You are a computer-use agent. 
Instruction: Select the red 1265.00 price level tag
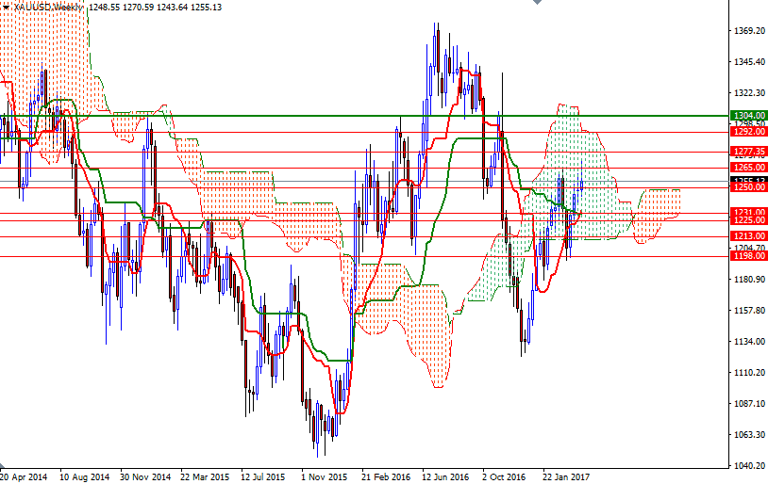pos(747,168)
